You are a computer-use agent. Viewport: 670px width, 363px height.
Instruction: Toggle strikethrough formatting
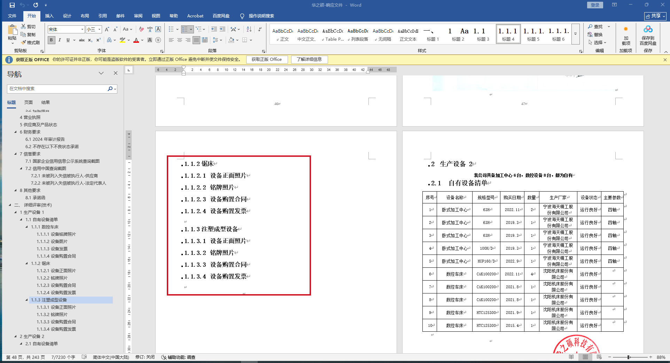[82, 40]
